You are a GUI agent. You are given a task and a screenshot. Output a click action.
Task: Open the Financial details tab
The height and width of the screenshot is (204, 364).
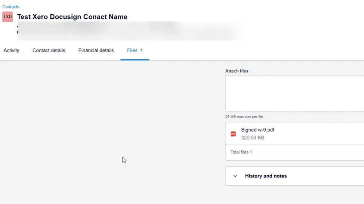pos(96,50)
